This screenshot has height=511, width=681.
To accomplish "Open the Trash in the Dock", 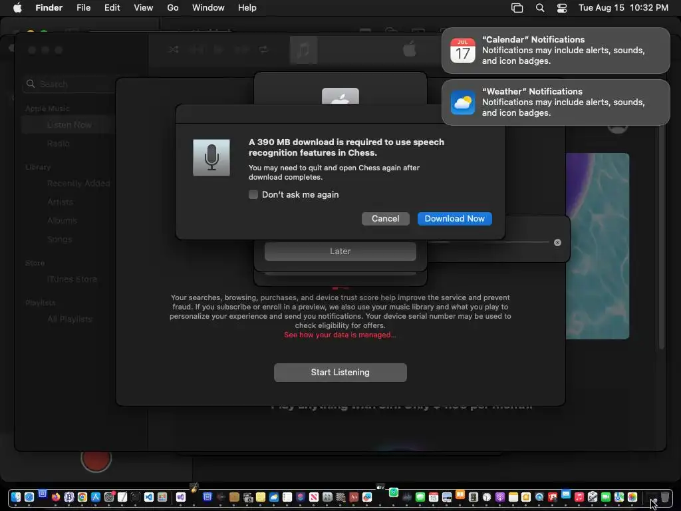I will point(664,496).
